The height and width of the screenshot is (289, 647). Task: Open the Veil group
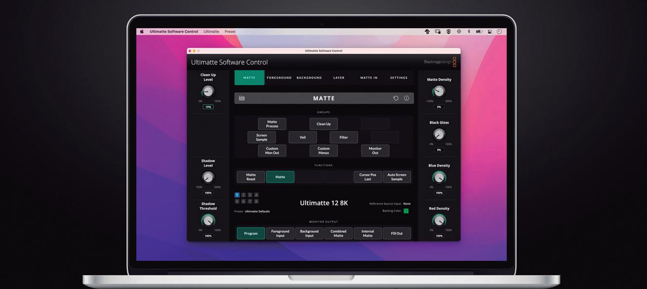click(303, 137)
